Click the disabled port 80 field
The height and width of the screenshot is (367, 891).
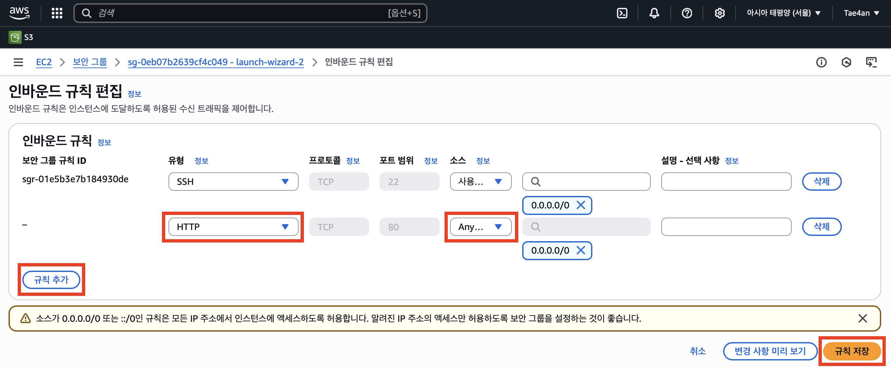click(x=409, y=226)
